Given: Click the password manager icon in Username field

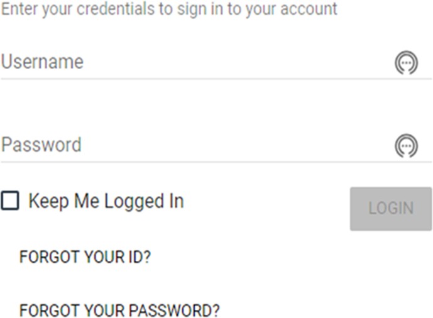Looking at the screenshot, I should point(406,63).
